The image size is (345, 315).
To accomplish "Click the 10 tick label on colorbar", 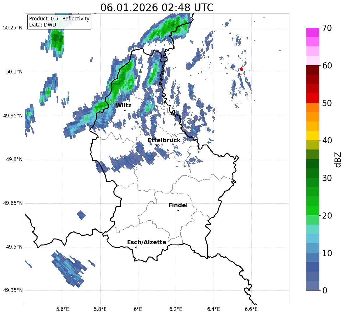I will 327,253.
